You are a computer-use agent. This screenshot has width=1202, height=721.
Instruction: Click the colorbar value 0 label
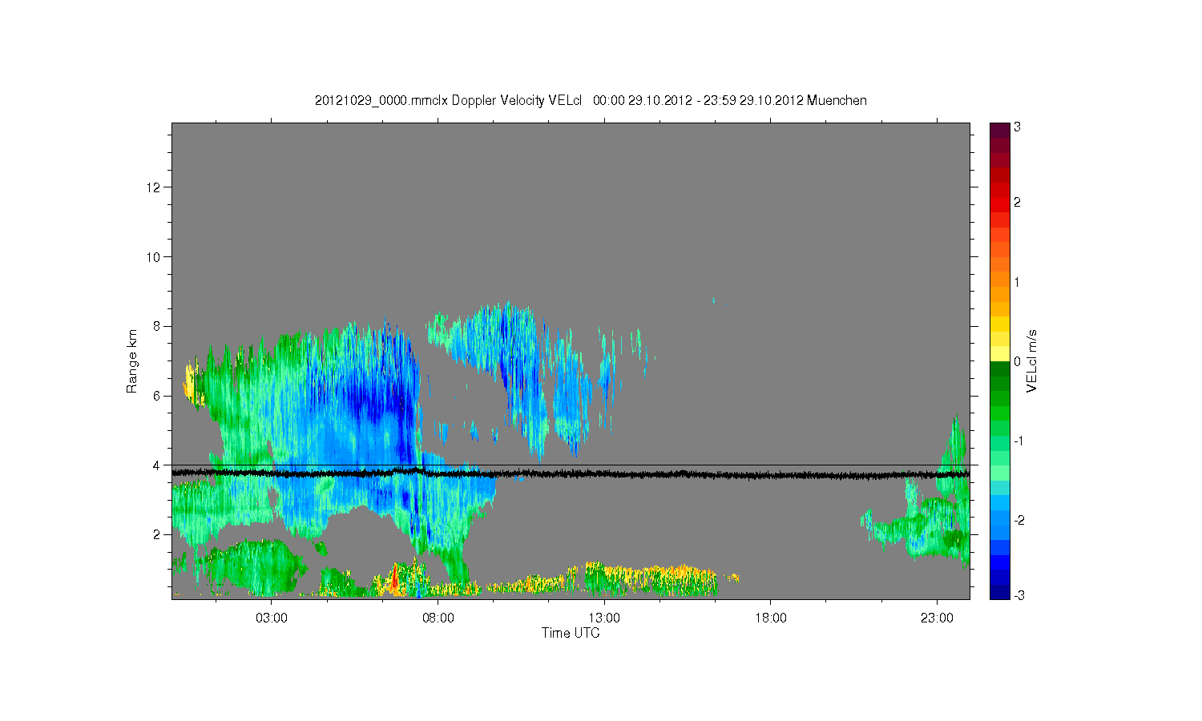(1017, 361)
